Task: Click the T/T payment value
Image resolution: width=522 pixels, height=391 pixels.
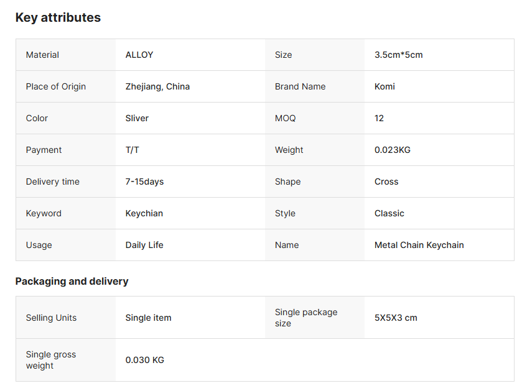Action: coord(133,150)
